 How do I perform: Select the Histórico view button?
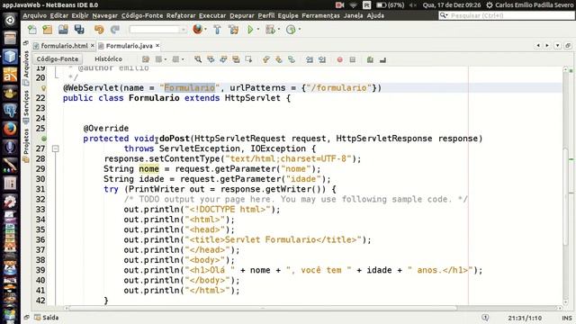tap(108, 58)
